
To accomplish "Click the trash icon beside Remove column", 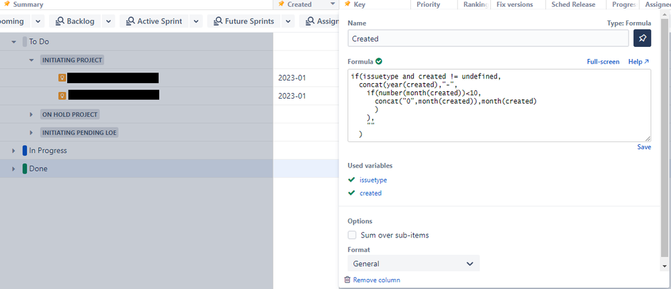I will pyautogui.click(x=347, y=280).
